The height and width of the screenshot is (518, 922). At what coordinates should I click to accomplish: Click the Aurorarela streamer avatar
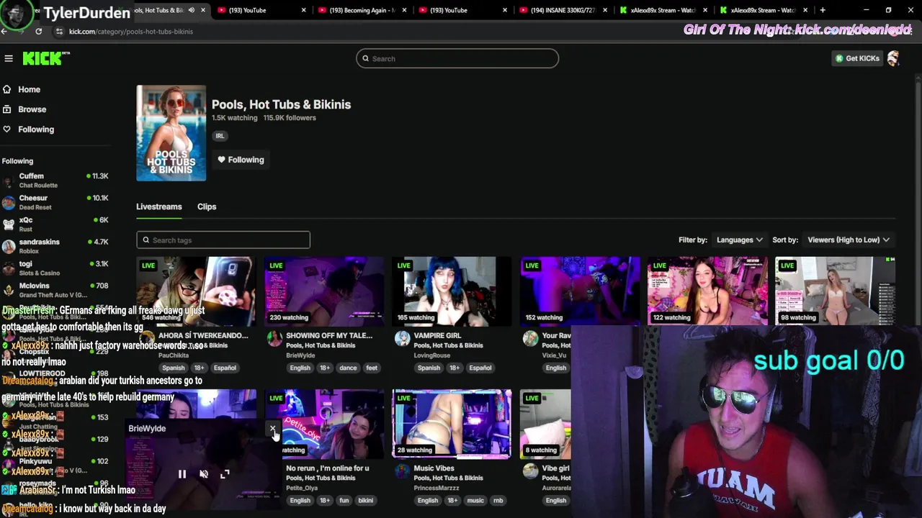point(530,471)
